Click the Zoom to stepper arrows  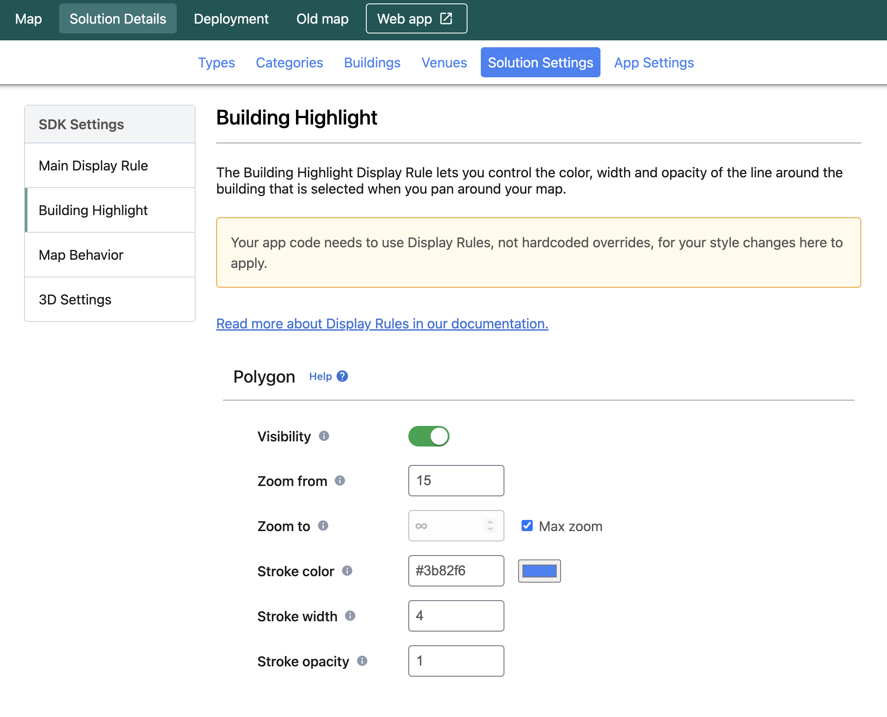(490, 526)
